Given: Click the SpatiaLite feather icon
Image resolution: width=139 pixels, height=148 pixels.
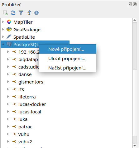Looking at the screenshot, I should pos(9,37).
